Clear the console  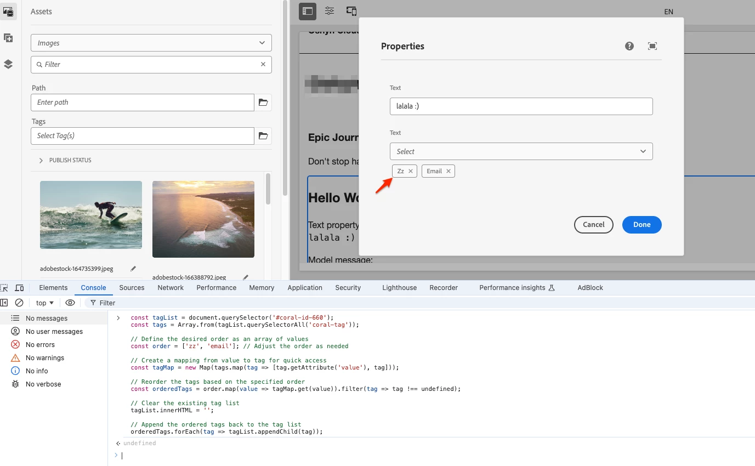coord(19,303)
